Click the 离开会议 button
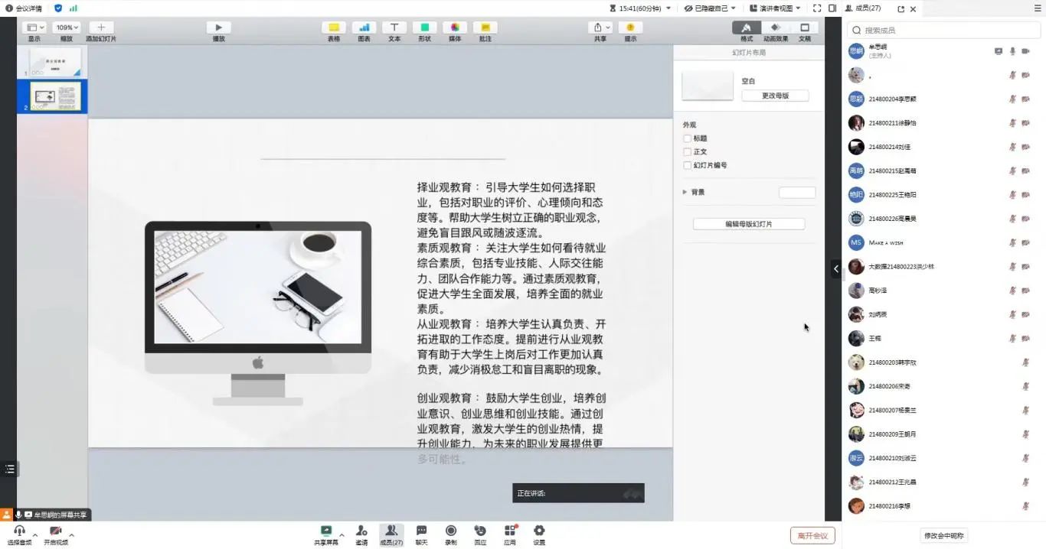 pos(812,535)
